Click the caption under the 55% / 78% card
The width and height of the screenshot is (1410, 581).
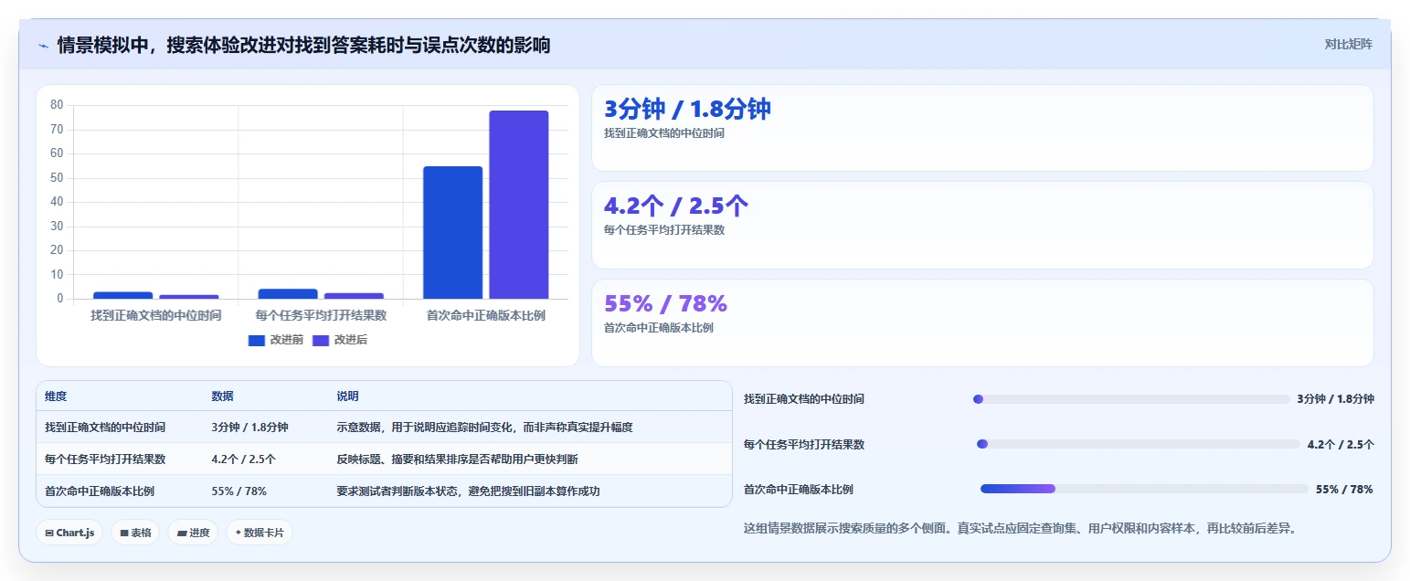(x=659, y=328)
